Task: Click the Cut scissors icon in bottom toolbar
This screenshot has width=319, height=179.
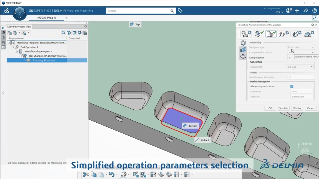Action: point(86,174)
